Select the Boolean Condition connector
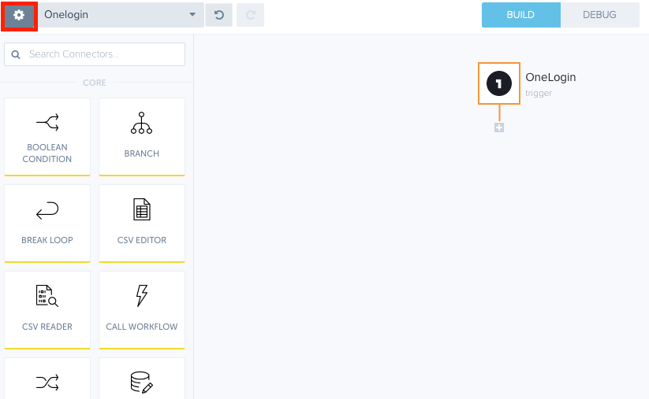Viewport: 649px width, 399px height. click(x=47, y=137)
